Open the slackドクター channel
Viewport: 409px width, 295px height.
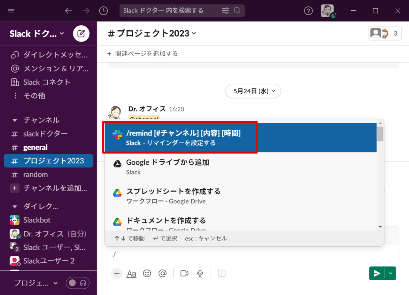[49, 134]
